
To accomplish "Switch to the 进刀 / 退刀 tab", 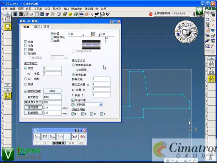I will 42,27.
